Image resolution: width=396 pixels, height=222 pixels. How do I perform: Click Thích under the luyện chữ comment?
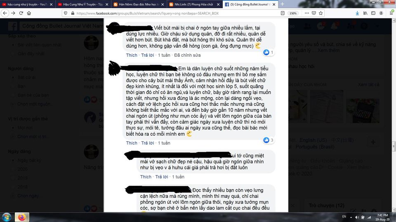132,143
